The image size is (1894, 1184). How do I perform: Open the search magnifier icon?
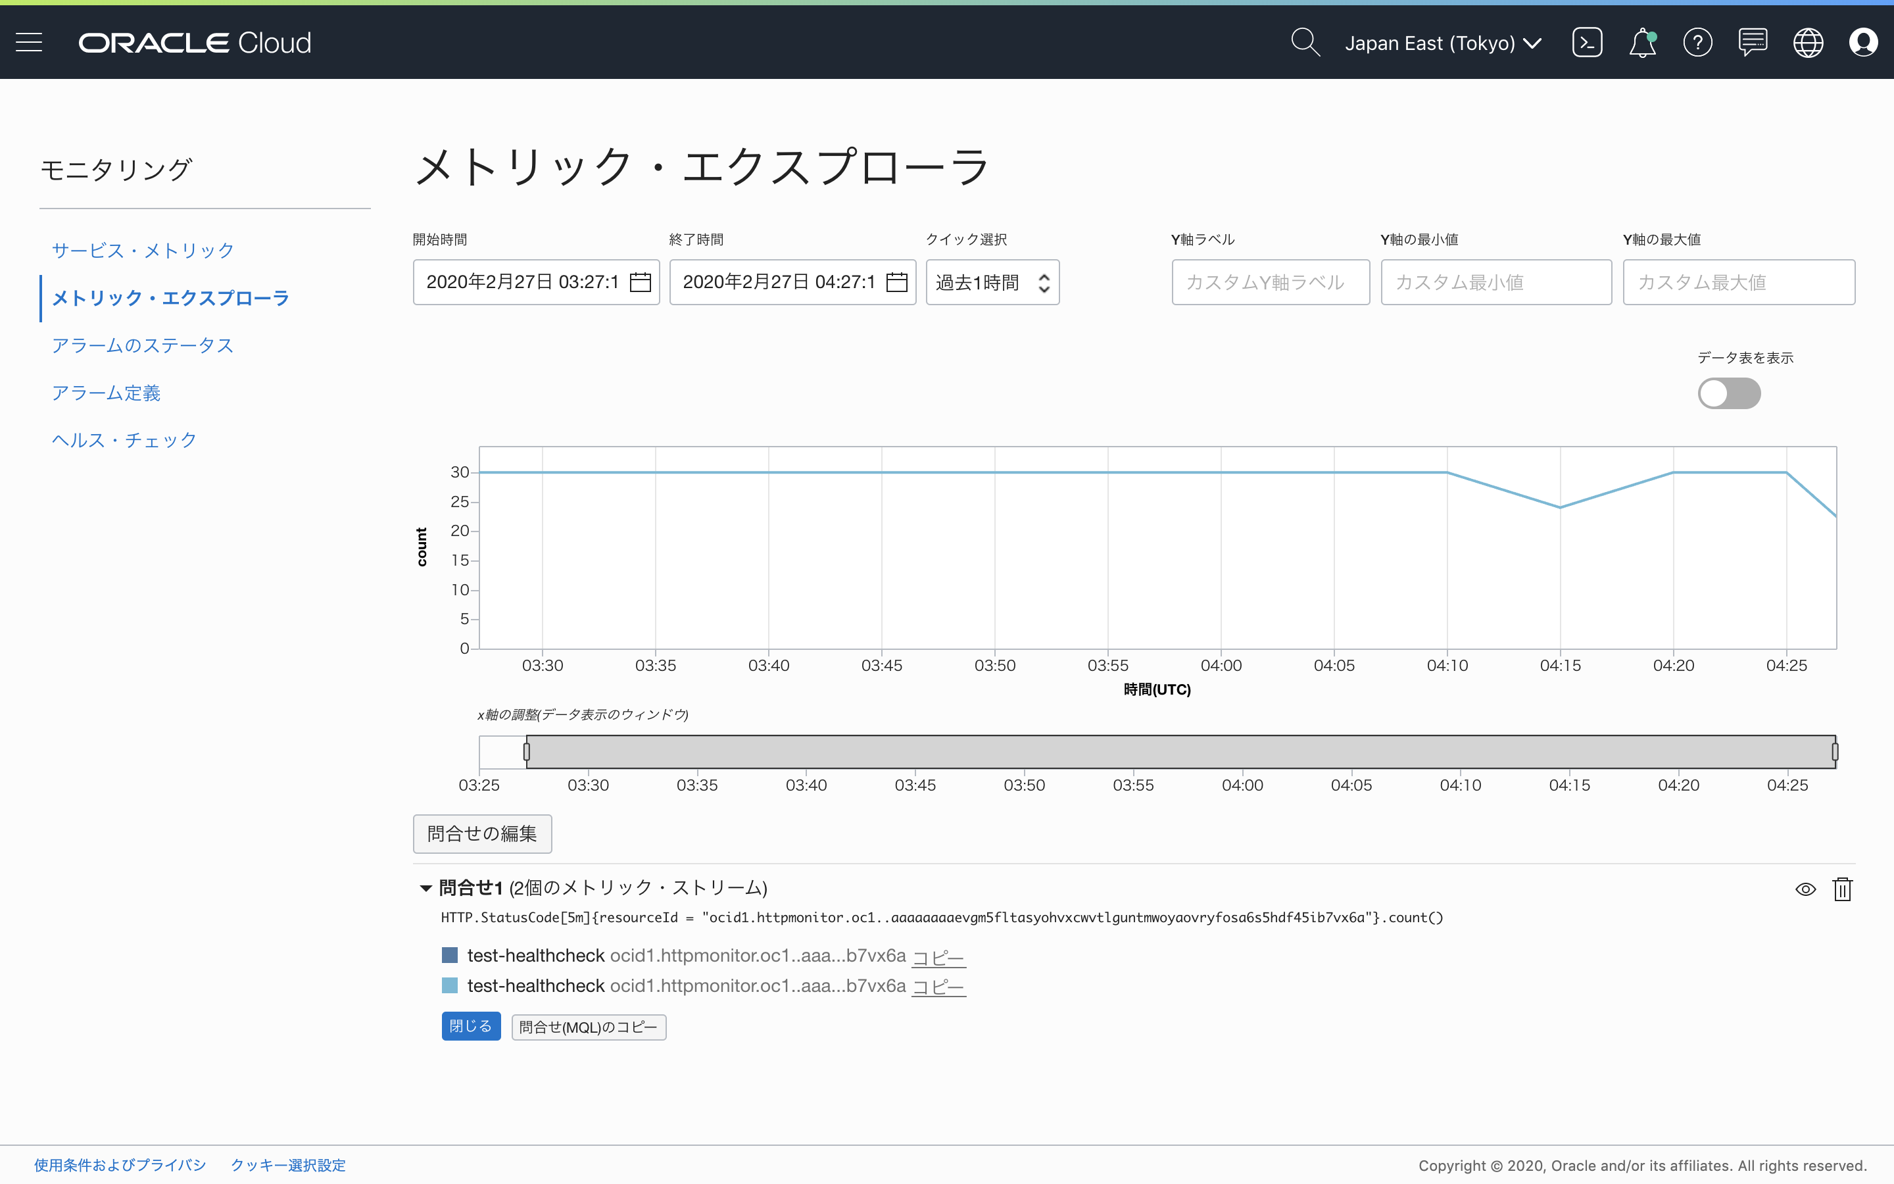(1305, 42)
